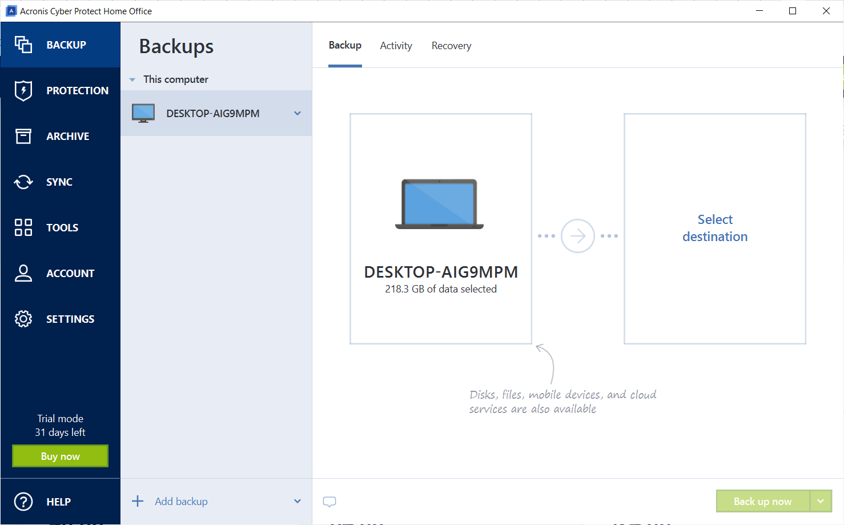This screenshot has height=525, width=844.
Task: Select the PROTECTION menu label
Action: tap(78, 90)
